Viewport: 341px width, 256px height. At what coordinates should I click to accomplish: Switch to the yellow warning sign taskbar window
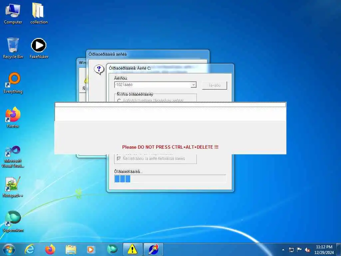tap(133, 249)
